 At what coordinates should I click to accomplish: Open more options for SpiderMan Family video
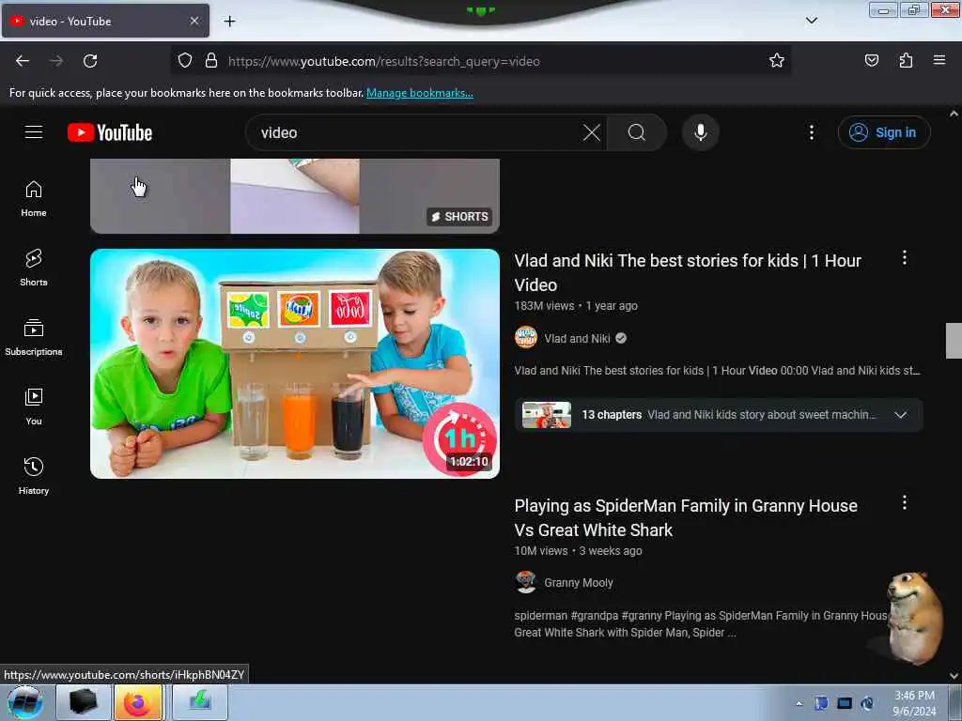coord(905,503)
